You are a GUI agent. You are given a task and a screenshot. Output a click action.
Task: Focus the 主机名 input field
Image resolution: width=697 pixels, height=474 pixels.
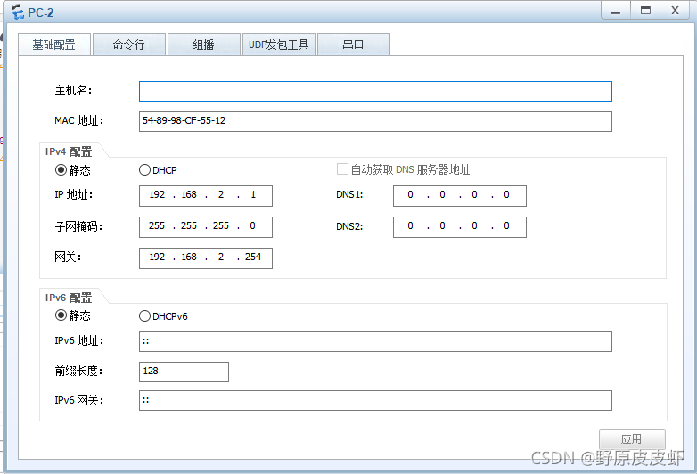[x=375, y=91]
